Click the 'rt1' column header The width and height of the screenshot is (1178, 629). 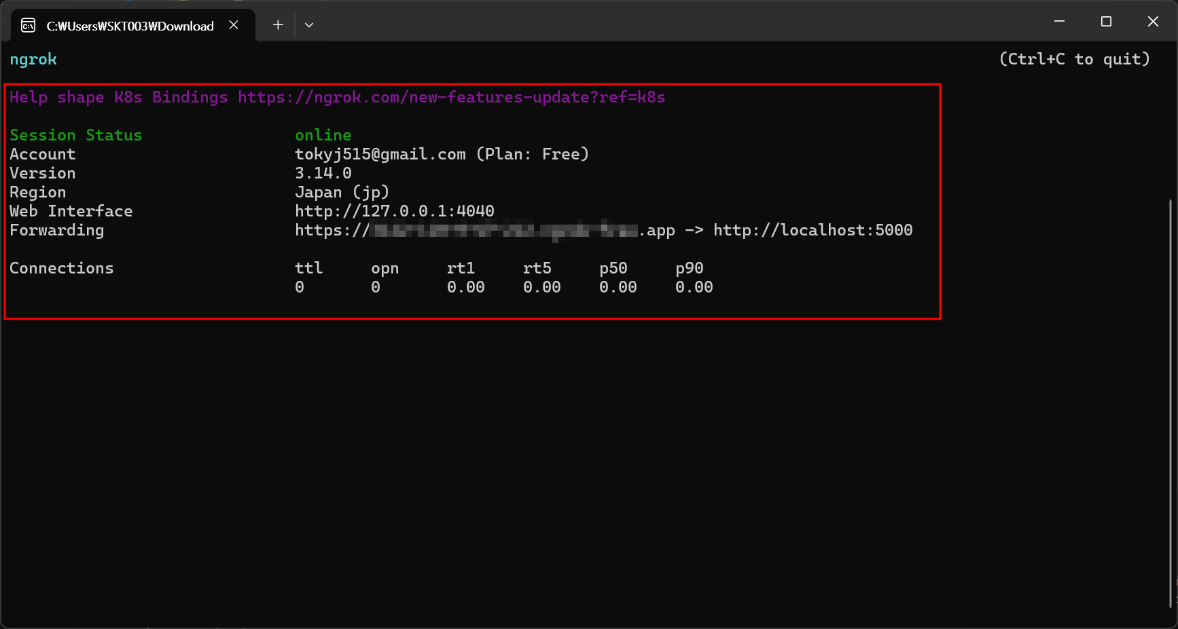pos(461,268)
